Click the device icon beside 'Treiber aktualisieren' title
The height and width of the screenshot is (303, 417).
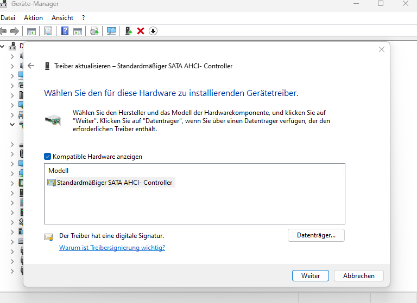[x=47, y=66]
